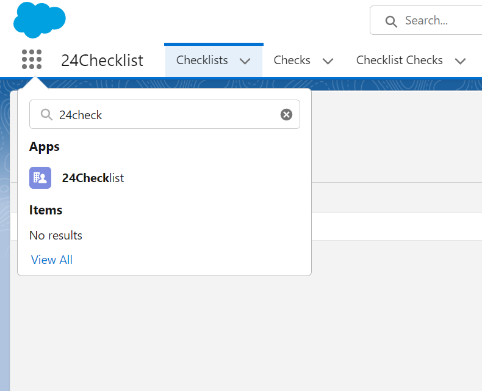Image resolution: width=482 pixels, height=391 pixels.
Task: Click the Salesforce cloud logo
Action: pos(40,20)
